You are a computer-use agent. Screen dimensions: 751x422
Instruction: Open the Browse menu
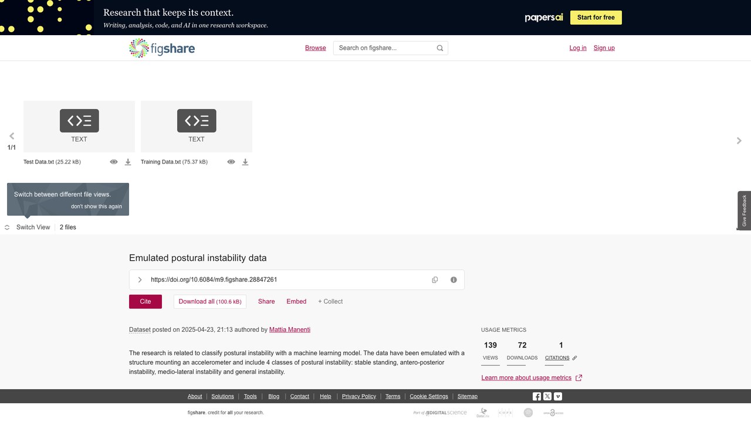pos(316,48)
